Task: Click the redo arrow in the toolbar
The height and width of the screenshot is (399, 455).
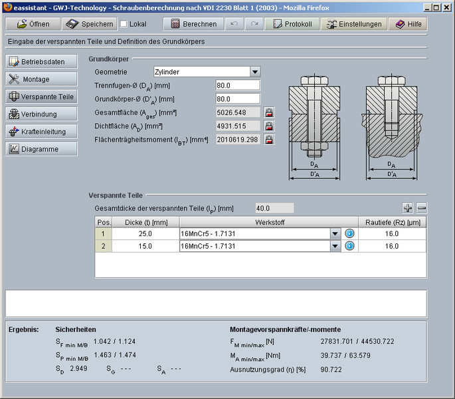Action: point(254,24)
